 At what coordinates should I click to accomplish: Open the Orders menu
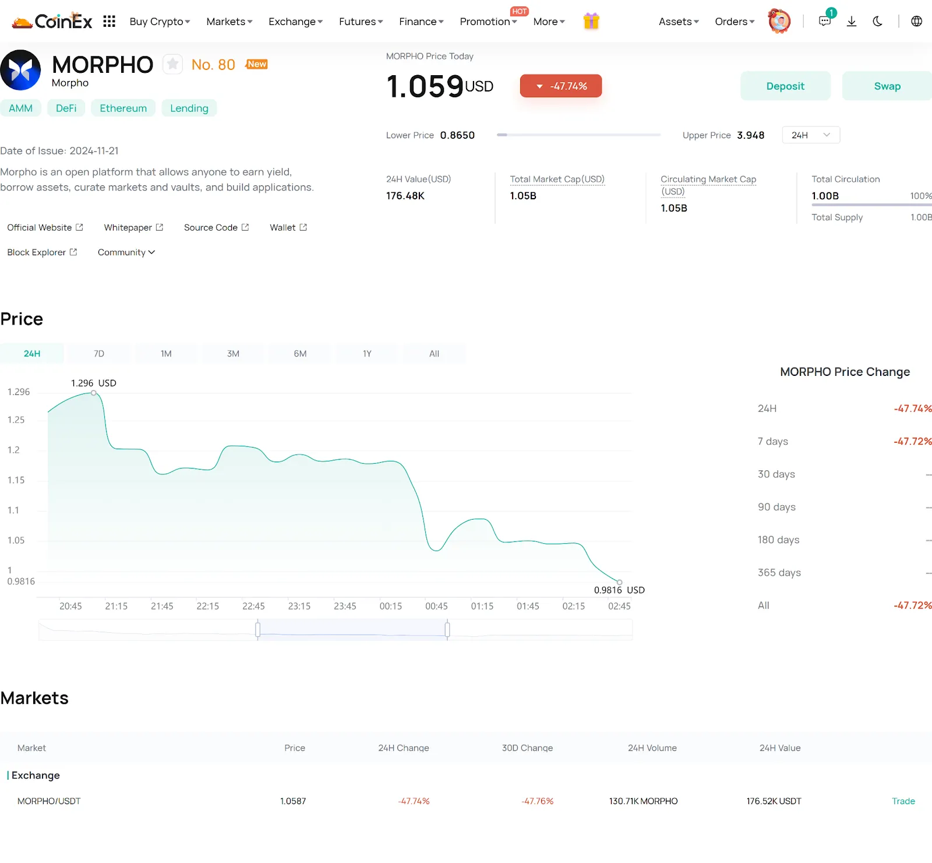(735, 22)
